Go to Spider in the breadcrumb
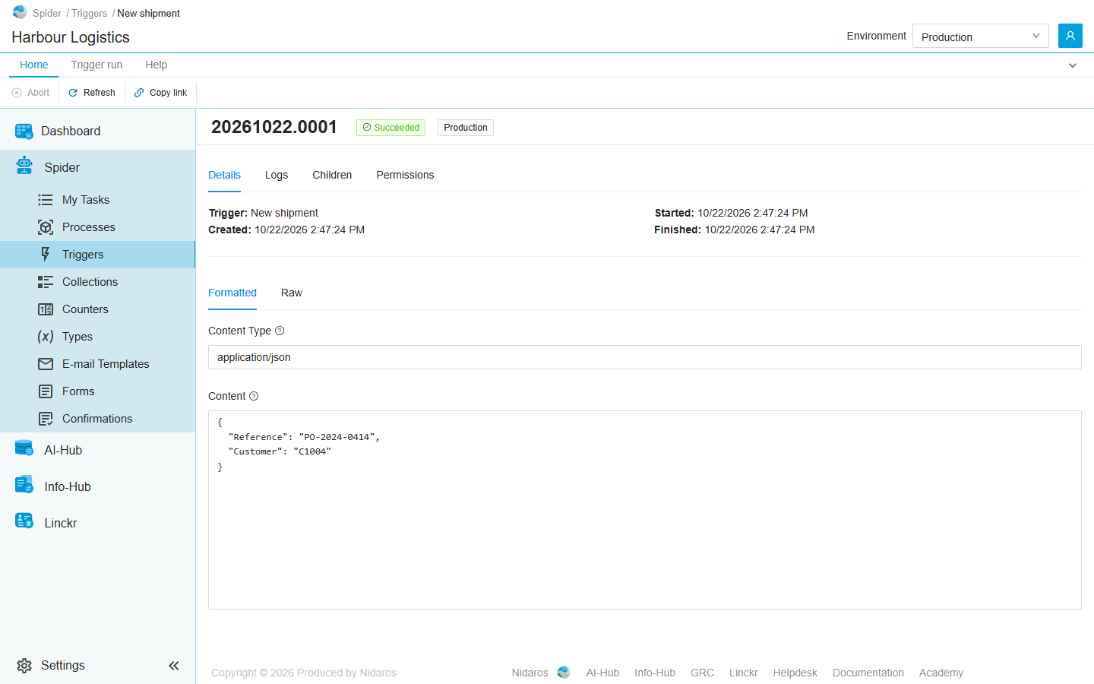The image size is (1094, 684). pos(47,13)
